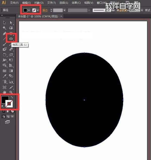Select the Selection arrow tool
The height and width of the screenshot is (160, 151).
(x=5, y=22)
